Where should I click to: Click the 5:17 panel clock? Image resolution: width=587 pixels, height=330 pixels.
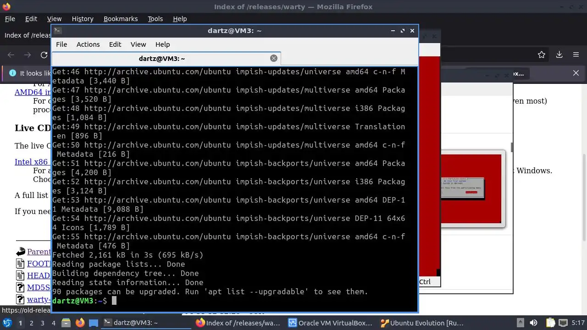click(578, 323)
